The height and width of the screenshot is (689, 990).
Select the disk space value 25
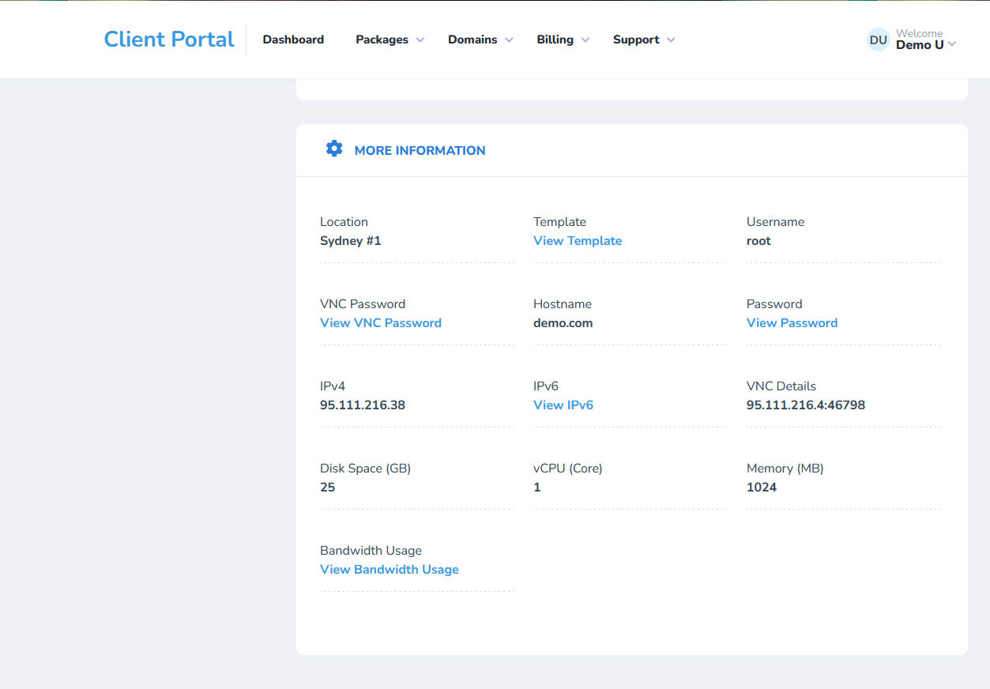(x=328, y=488)
